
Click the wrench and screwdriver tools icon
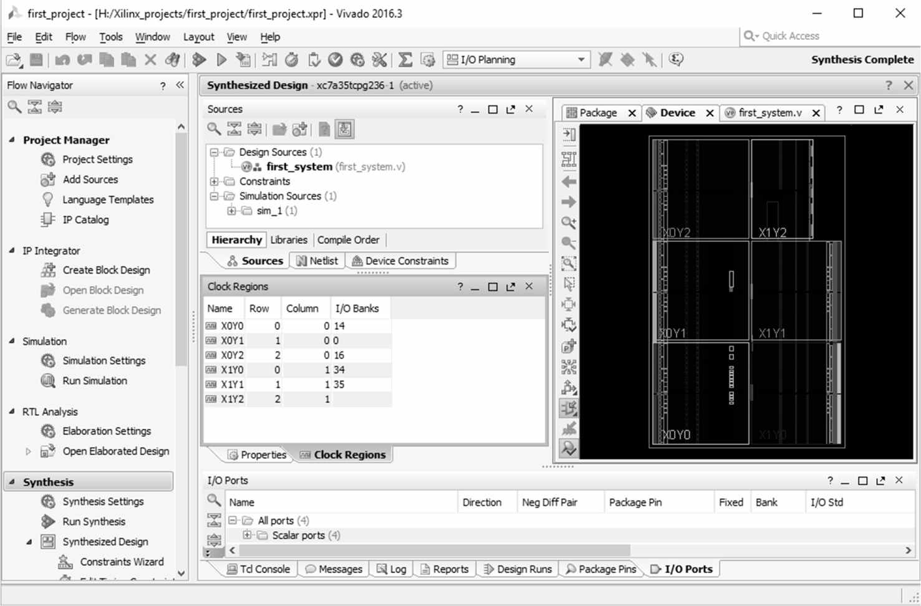(x=379, y=60)
